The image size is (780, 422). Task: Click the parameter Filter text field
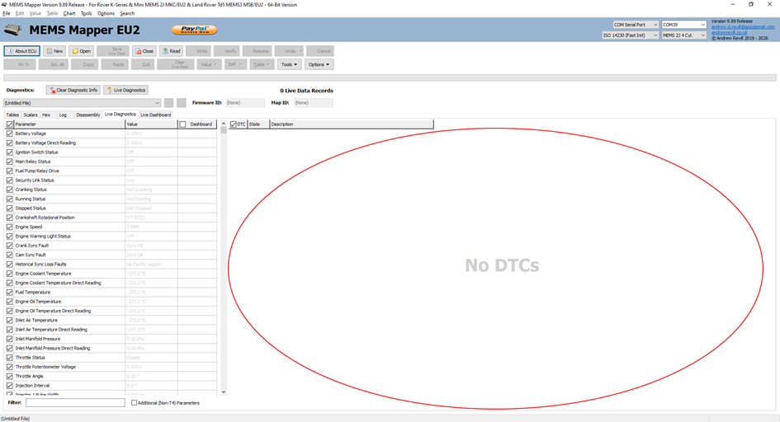75,403
